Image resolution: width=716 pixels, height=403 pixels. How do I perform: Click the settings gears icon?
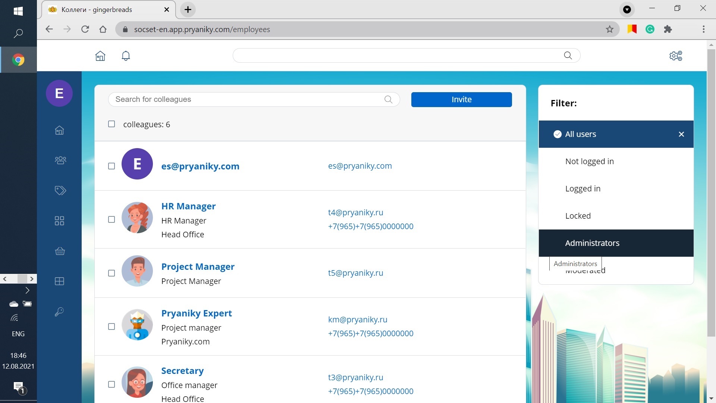[x=675, y=56]
